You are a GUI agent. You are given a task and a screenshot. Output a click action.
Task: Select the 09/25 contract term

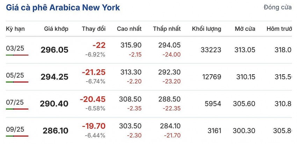tap(15, 129)
